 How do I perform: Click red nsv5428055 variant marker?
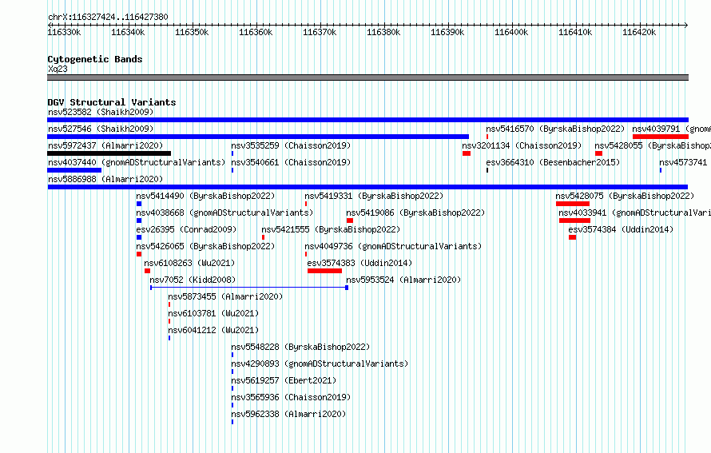[x=598, y=153]
